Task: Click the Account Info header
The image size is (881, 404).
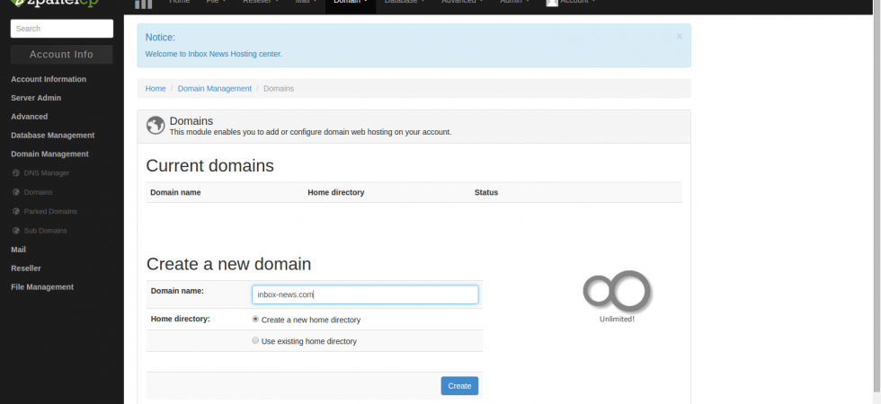Action: (x=62, y=55)
